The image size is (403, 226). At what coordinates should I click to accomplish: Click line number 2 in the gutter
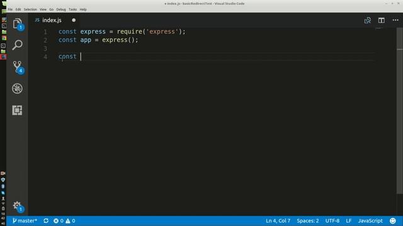[x=45, y=40]
